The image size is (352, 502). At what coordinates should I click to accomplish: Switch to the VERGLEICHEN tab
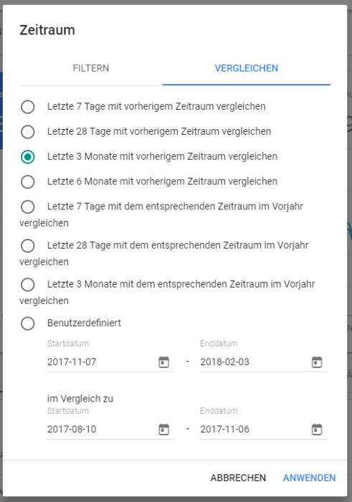pos(247,68)
